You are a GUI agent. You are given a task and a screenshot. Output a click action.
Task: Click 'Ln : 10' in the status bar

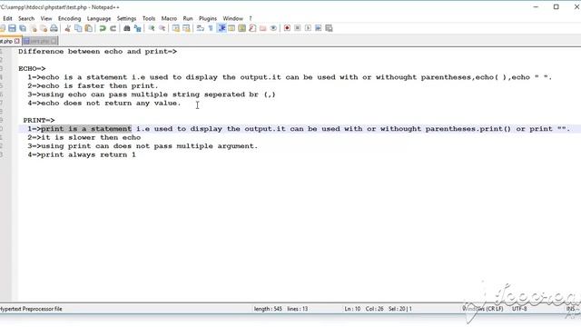(x=352, y=309)
